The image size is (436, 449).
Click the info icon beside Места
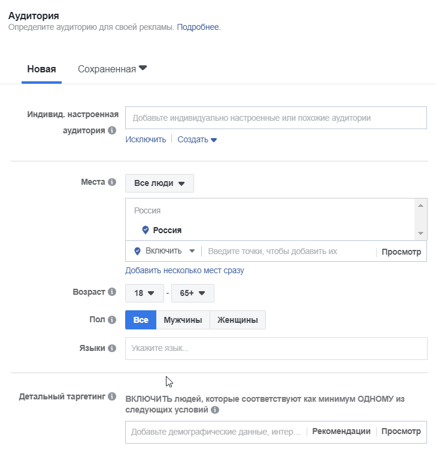[112, 182]
